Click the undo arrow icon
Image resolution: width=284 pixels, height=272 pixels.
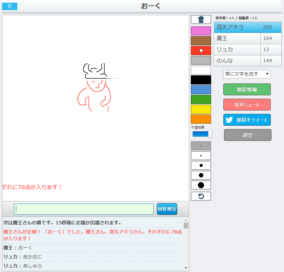[x=201, y=196]
